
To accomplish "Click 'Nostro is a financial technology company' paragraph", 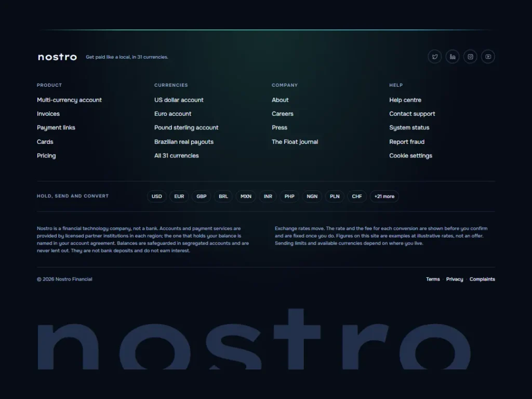I will [x=143, y=240].
